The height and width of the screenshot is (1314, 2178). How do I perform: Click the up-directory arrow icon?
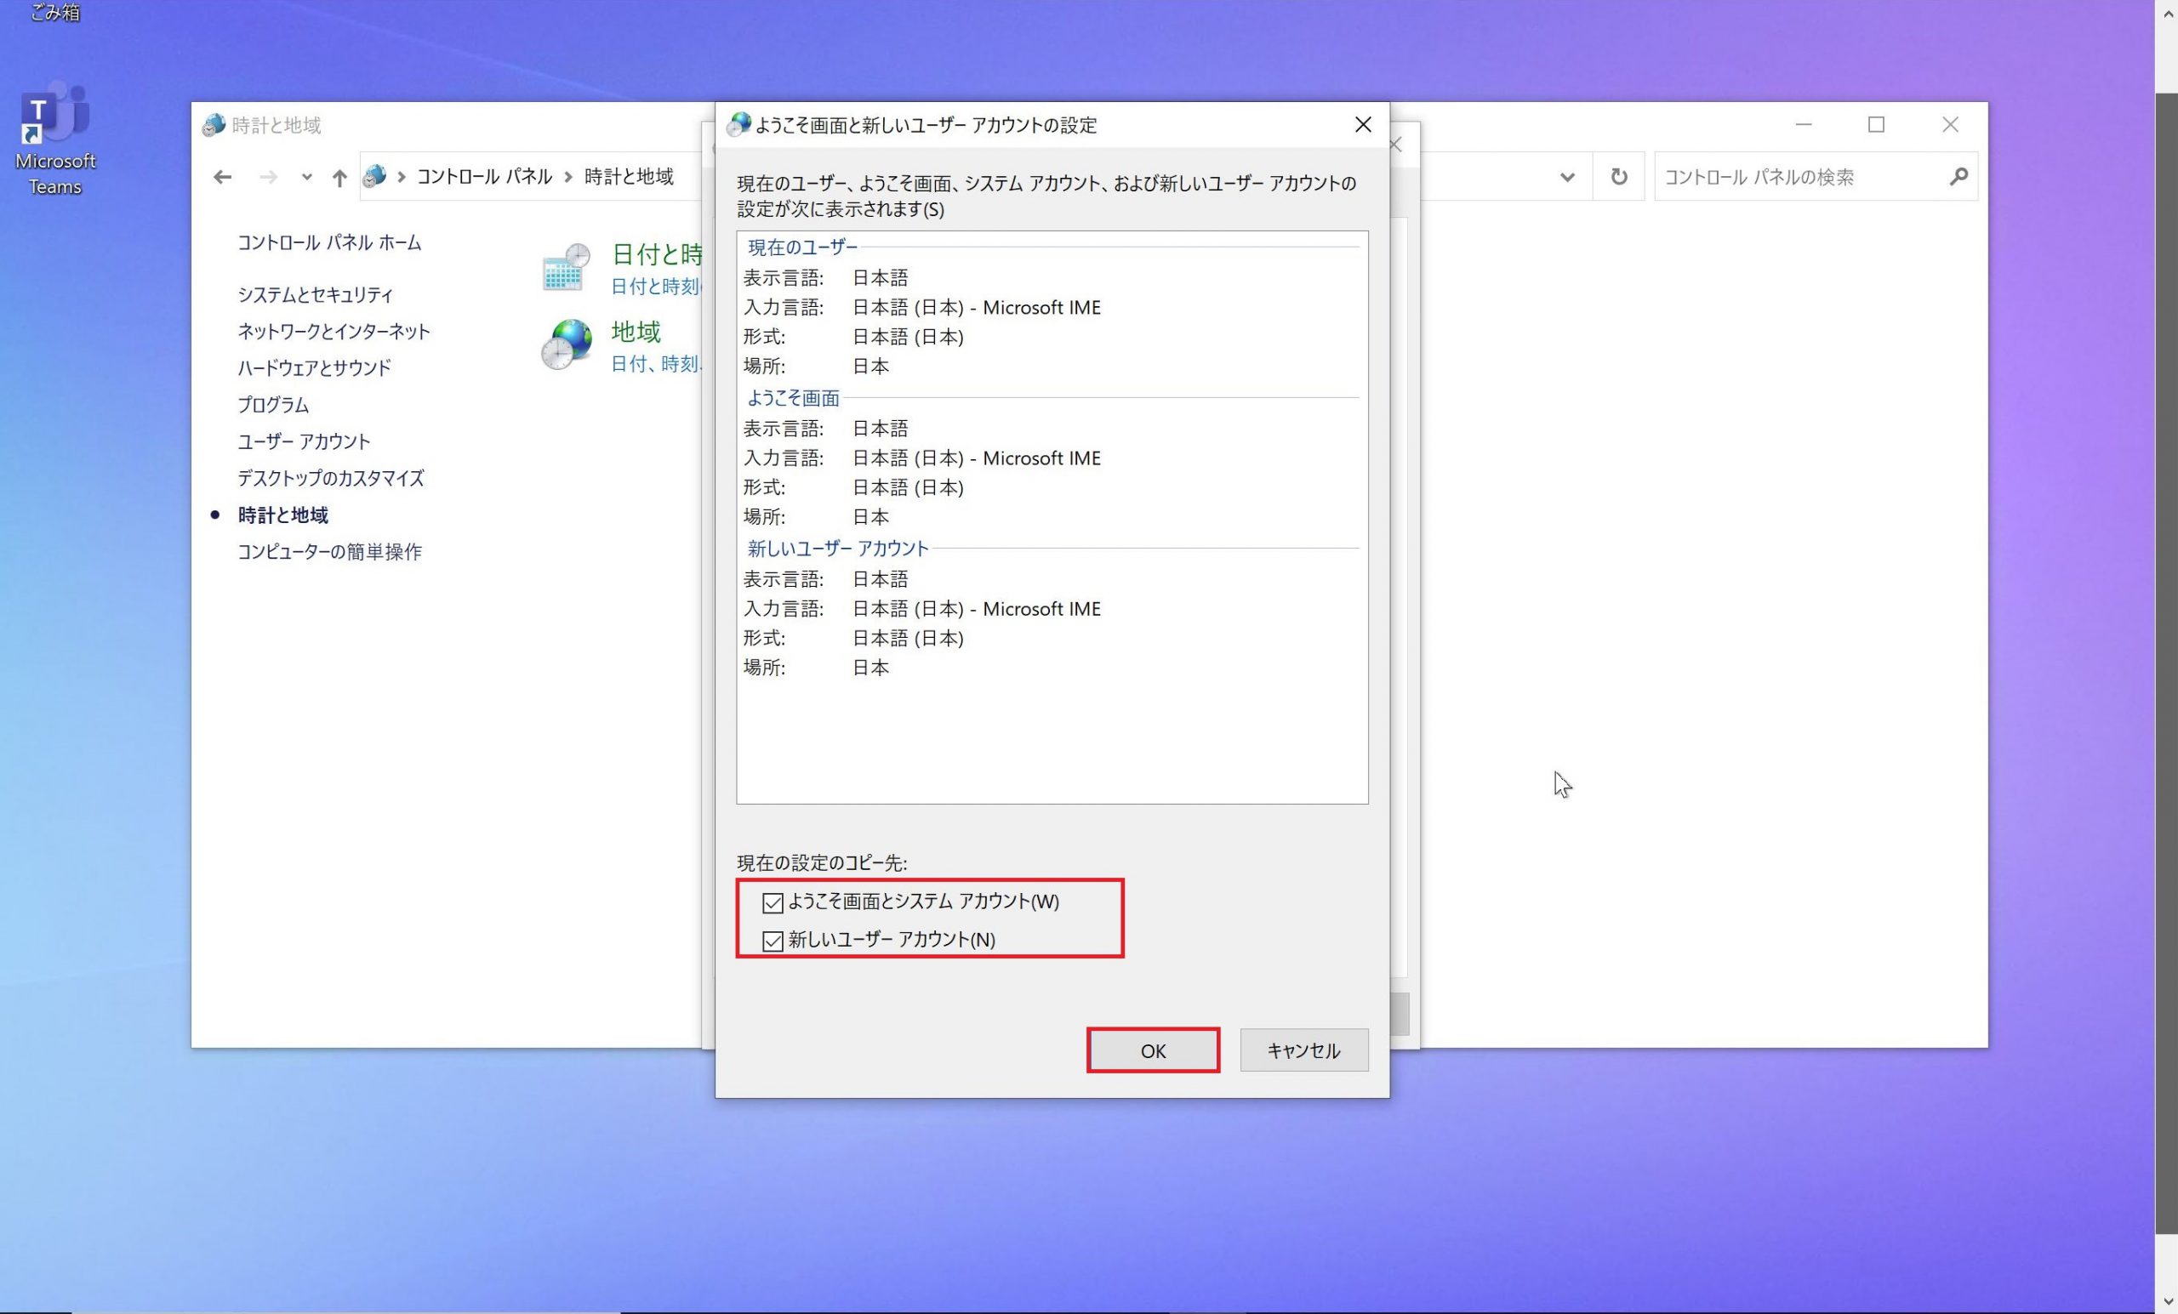click(x=339, y=178)
